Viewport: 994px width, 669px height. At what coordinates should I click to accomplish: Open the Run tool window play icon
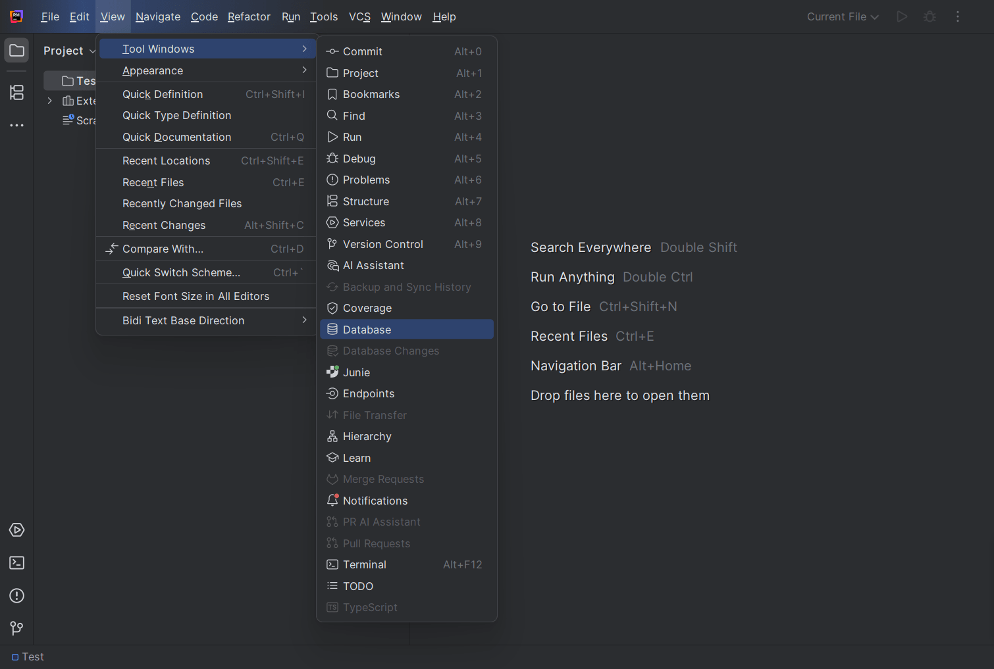click(16, 530)
